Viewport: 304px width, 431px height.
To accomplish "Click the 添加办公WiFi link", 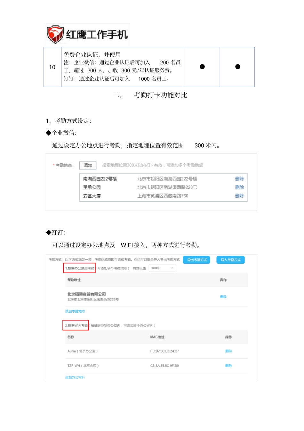I will [75, 377].
